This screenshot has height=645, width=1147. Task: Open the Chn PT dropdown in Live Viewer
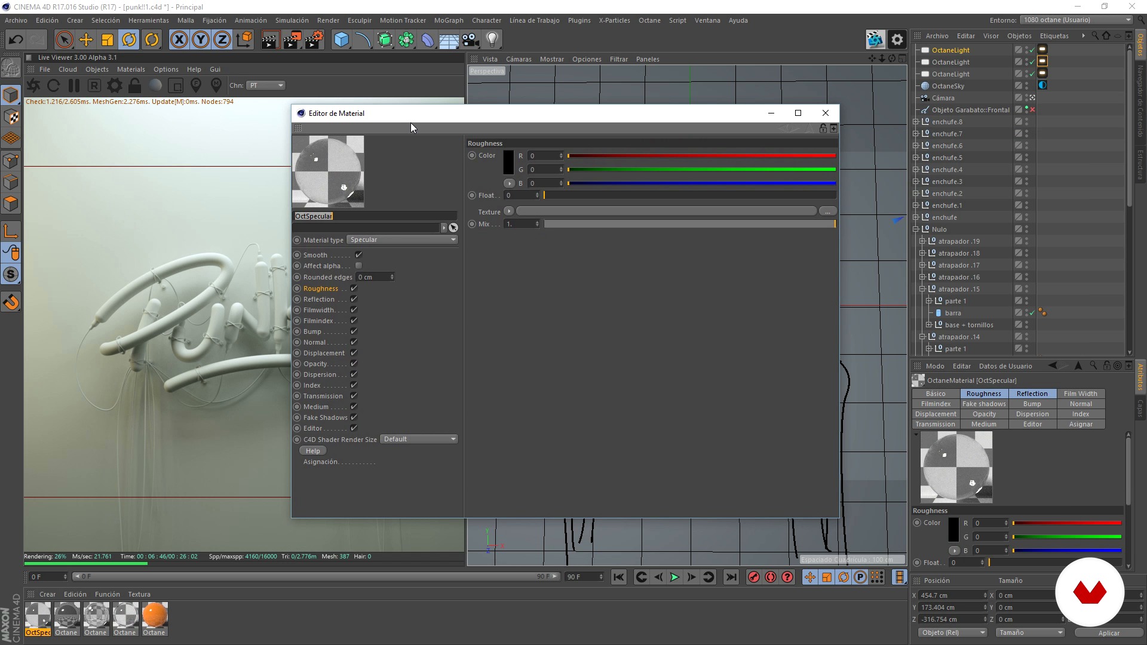tap(266, 85)
